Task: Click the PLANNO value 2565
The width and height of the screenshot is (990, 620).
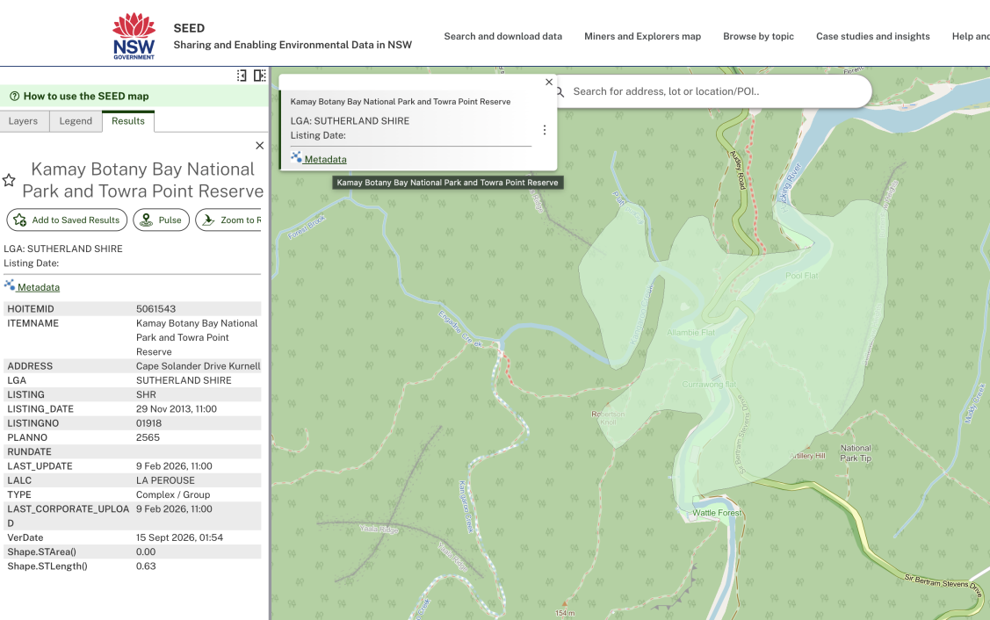Action: point(148,437)
